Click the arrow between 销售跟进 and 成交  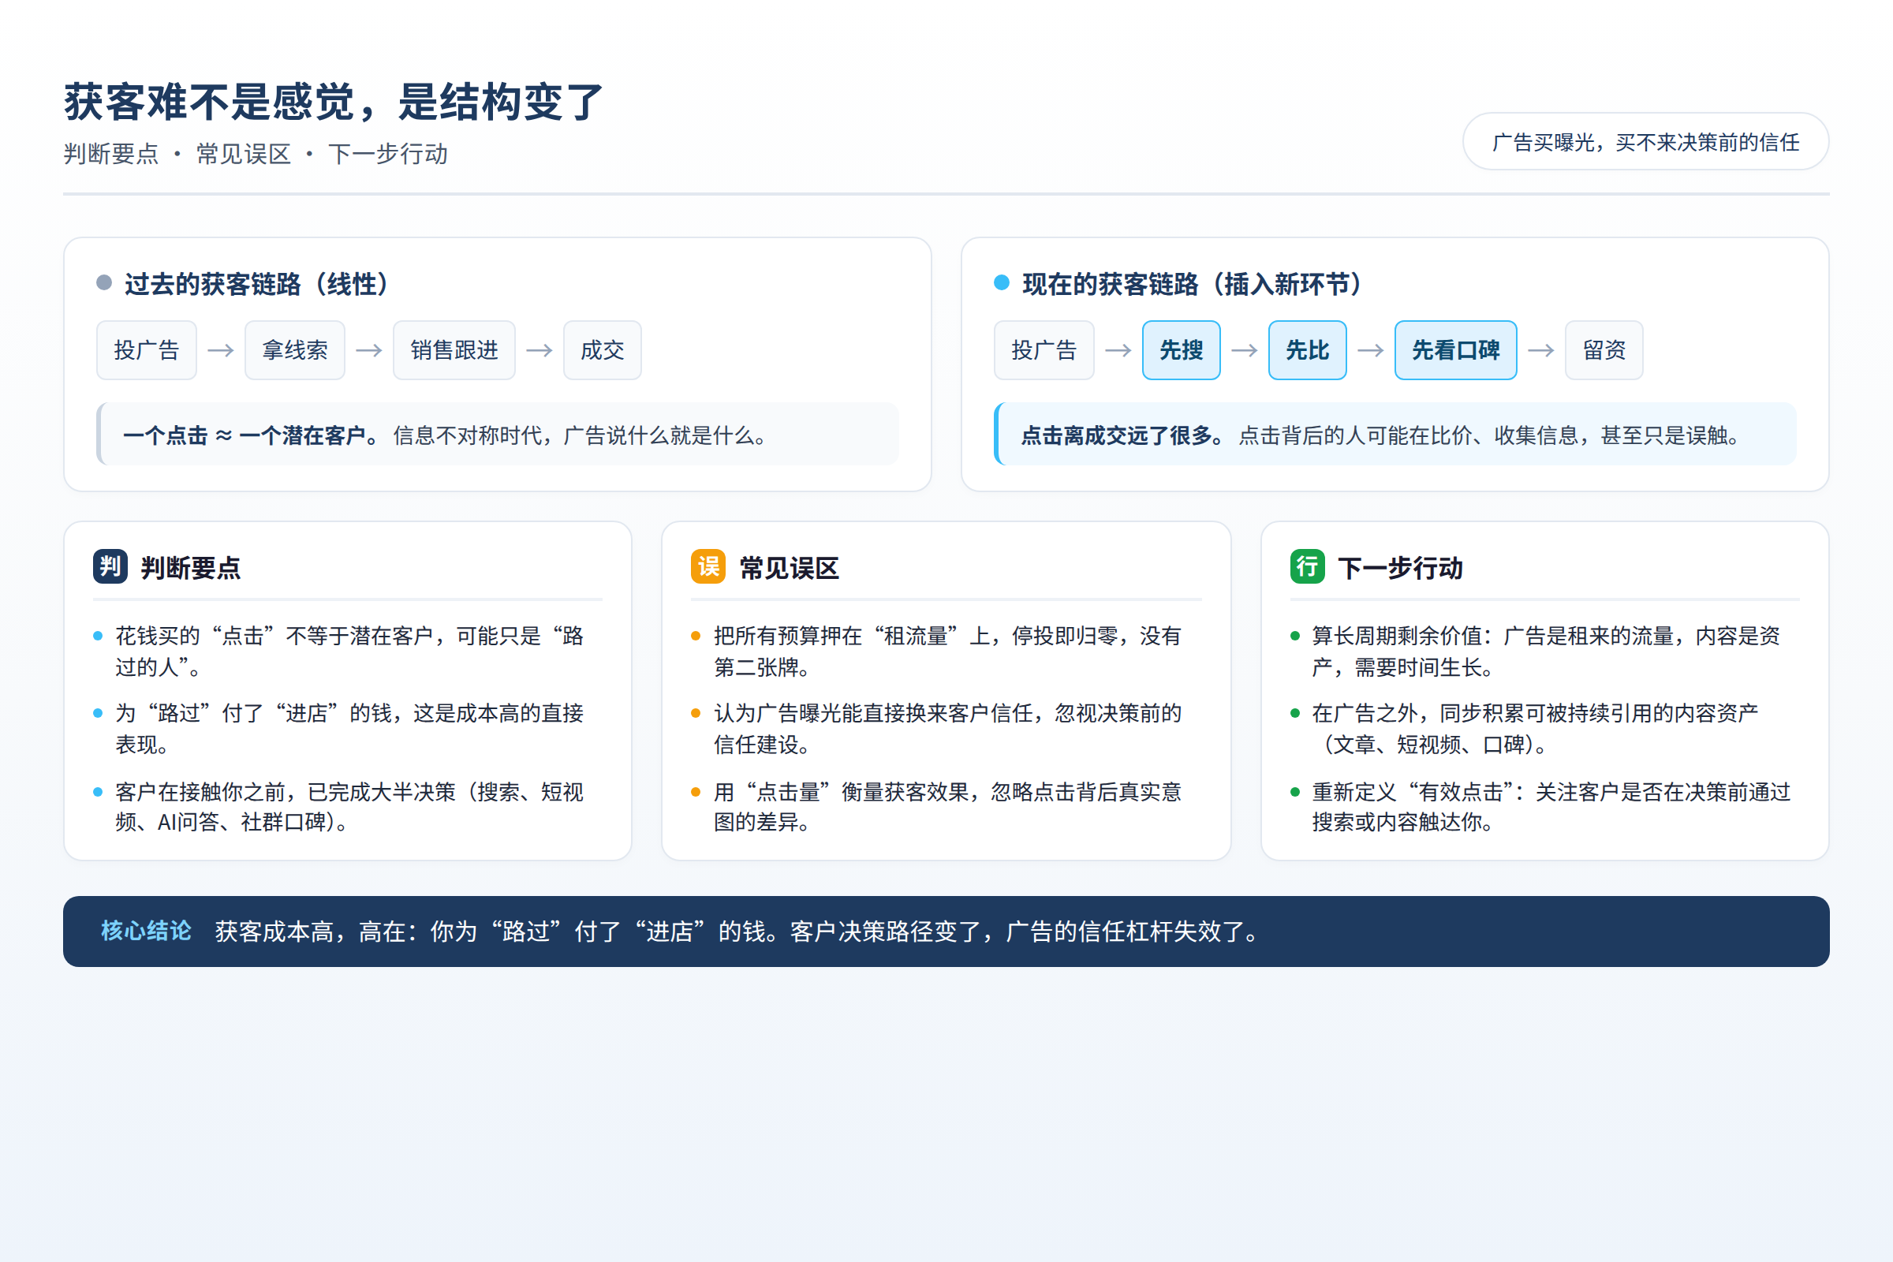[540, 350]
